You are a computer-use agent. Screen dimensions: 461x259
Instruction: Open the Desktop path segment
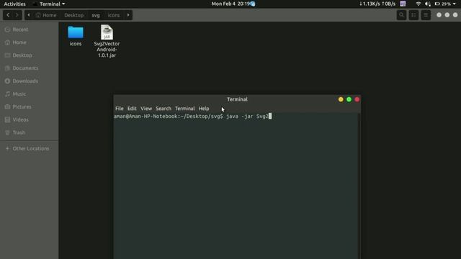73,15
